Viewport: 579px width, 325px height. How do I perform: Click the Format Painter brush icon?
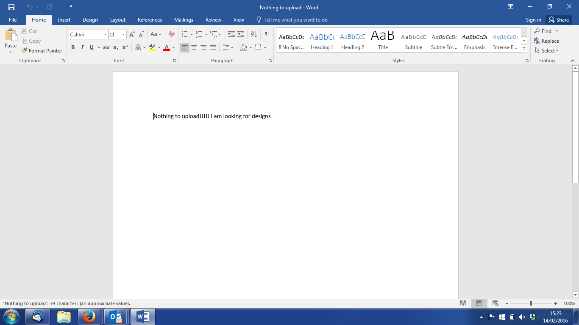(25, 50)
